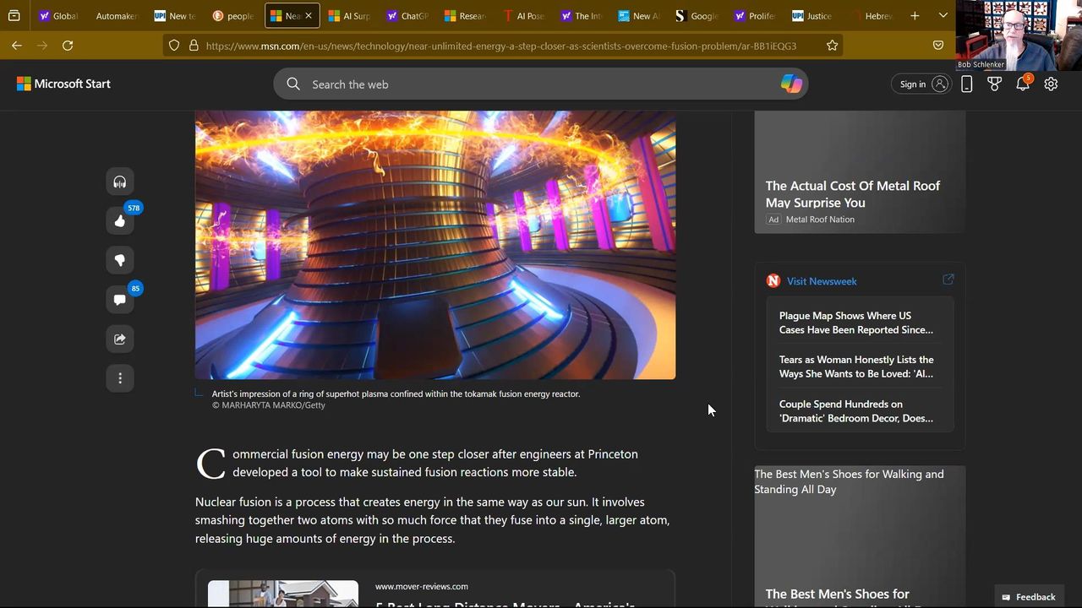Open the three-dot more options menu

(119, 378)
